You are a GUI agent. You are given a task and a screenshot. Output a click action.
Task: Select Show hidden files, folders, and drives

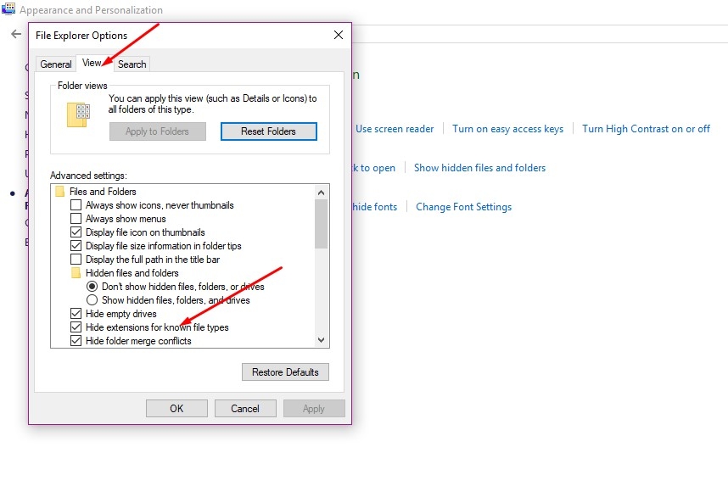pyautogui.click(x=92, y=300)
